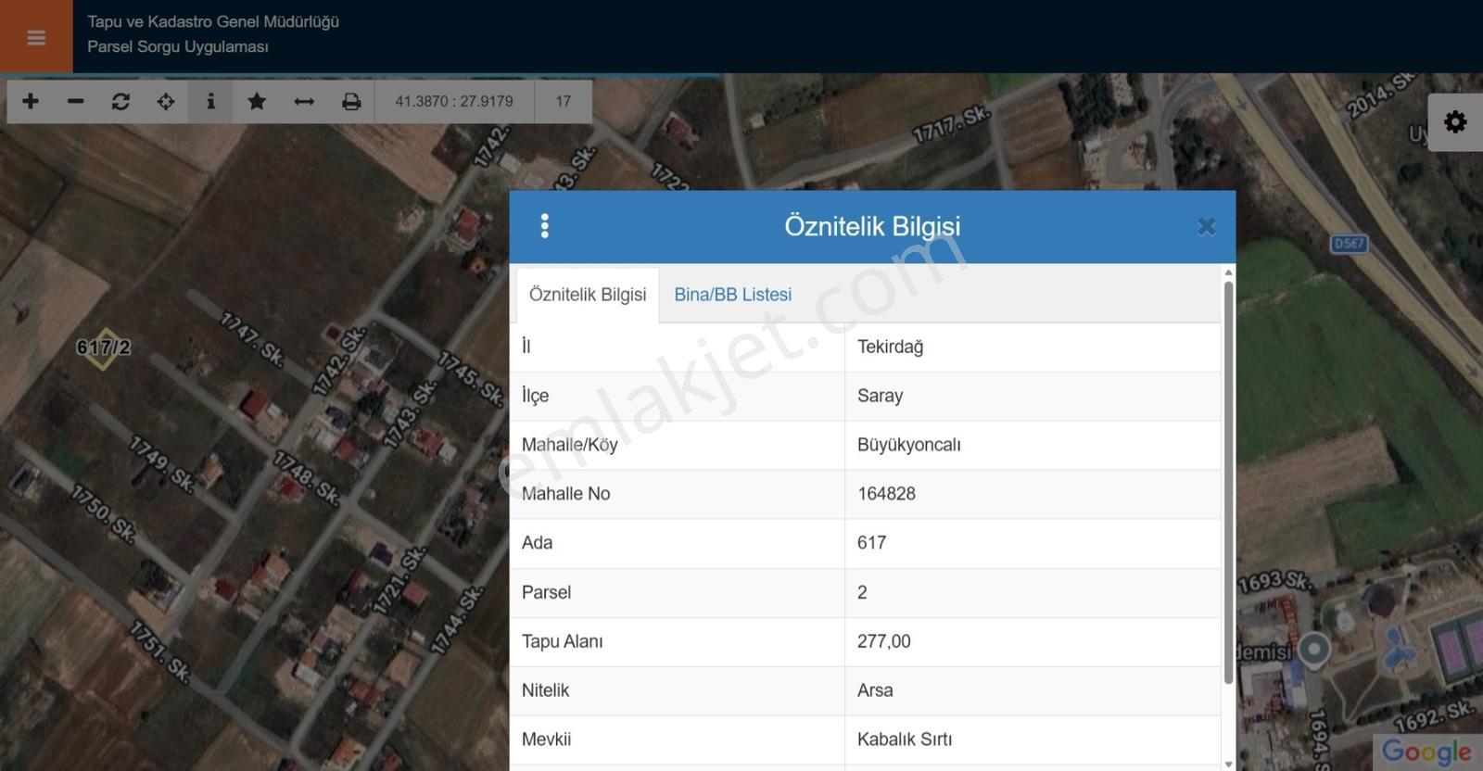The width and height of the screenshot is (1483, 771).
Task: Click the coordinates display 41.3870 : 27.9179
Action: click(x=454, y=101)
